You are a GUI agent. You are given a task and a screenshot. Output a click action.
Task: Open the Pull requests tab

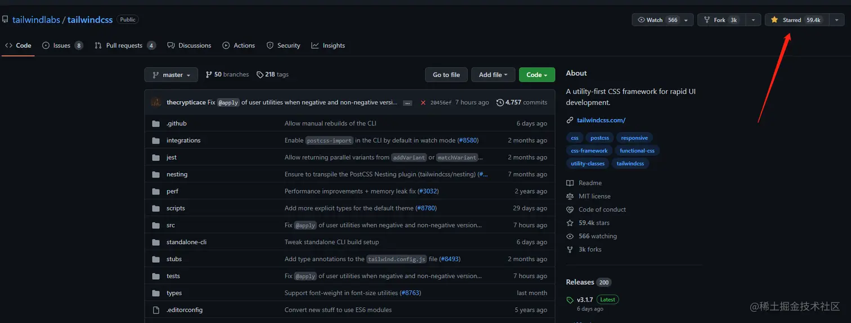pos(125,46)
